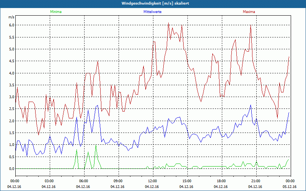The width and height of the screenshot is (306, 191).
Task: Click the 3,5 y-axis value
Action: [12, 85]
